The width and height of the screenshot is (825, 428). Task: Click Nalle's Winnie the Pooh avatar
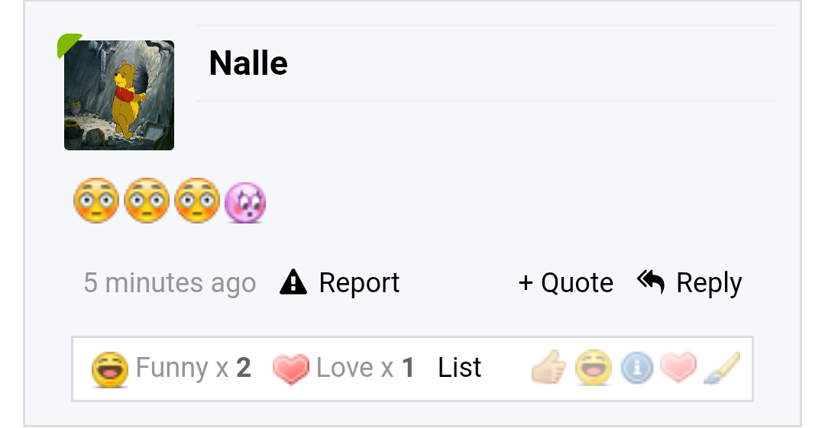click(119, 95)
